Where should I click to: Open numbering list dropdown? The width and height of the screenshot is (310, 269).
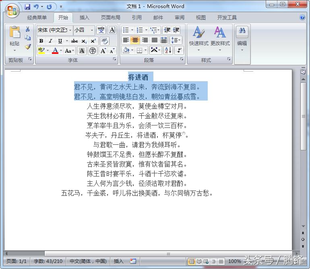coord(146,30)
